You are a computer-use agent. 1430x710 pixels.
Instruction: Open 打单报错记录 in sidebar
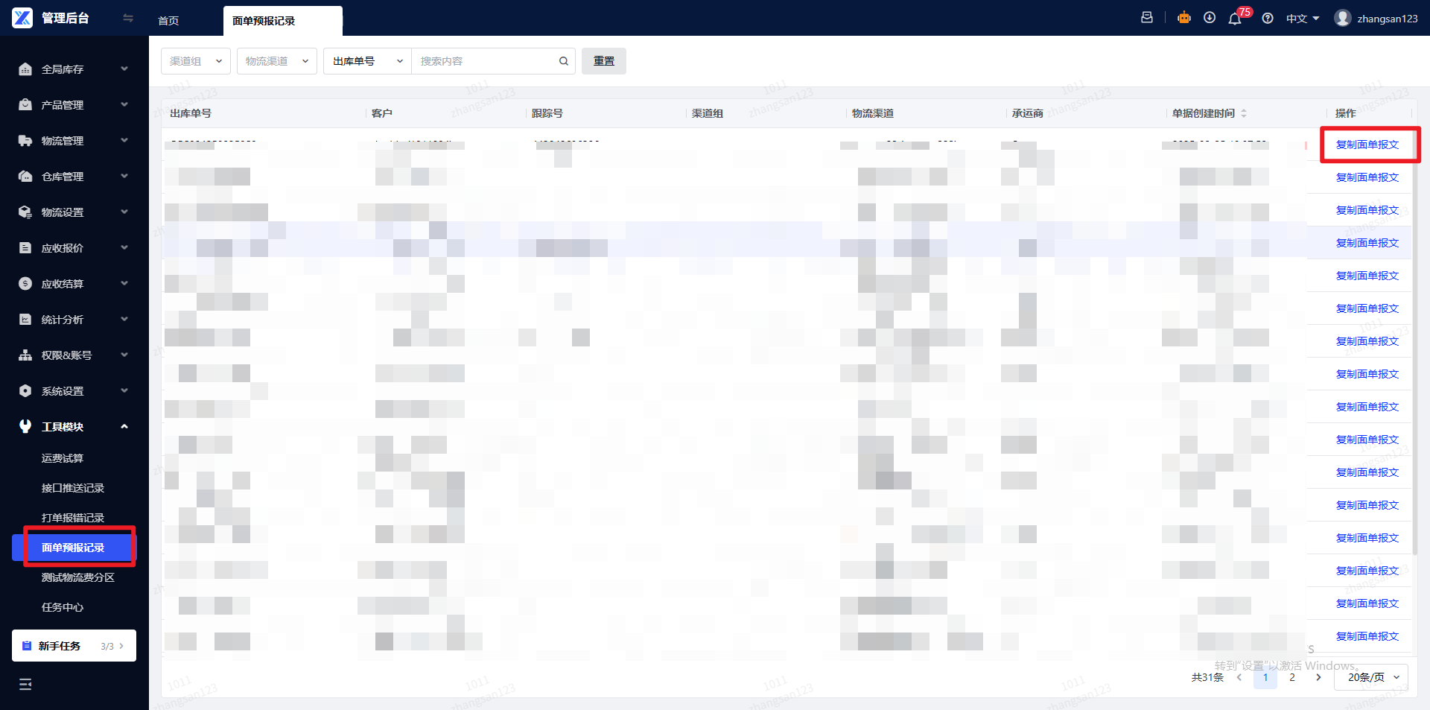pos(73,518)
